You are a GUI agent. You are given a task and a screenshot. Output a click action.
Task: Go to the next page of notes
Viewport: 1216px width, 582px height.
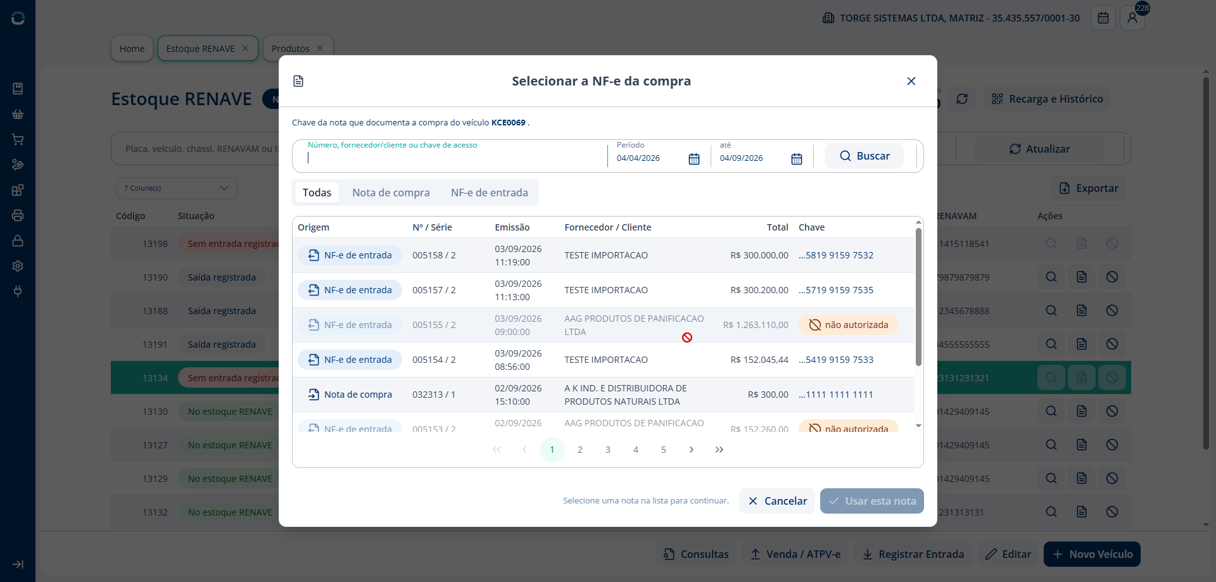click(692, 450)
